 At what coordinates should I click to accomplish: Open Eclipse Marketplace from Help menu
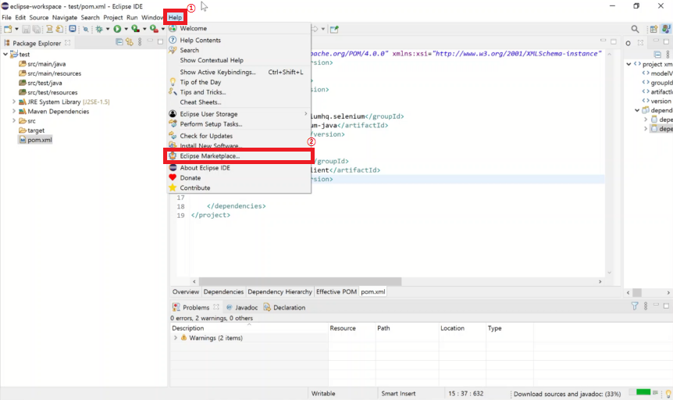coord(239,156)
